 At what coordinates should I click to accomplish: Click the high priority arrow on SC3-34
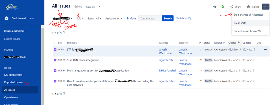pos(201,71)
